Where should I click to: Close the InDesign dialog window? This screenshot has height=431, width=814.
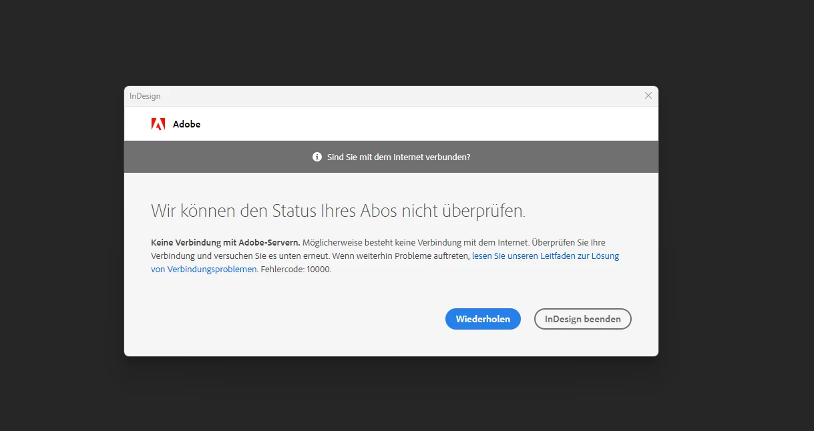(x=648, y=95)
